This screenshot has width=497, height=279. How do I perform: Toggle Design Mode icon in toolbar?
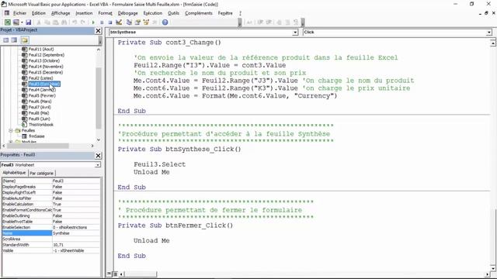[x=119, y=22]
